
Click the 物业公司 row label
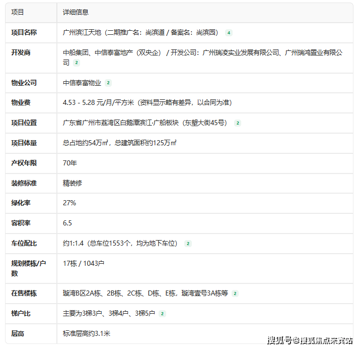[x=24, y=83]
